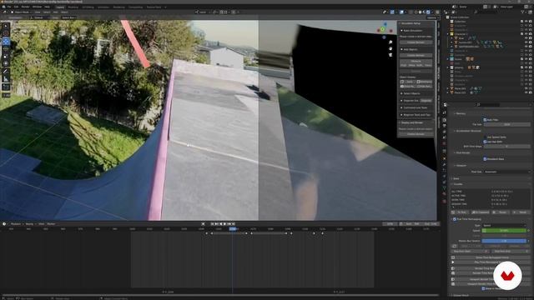Open the Pixel Size dropdown

click(507, 172)
